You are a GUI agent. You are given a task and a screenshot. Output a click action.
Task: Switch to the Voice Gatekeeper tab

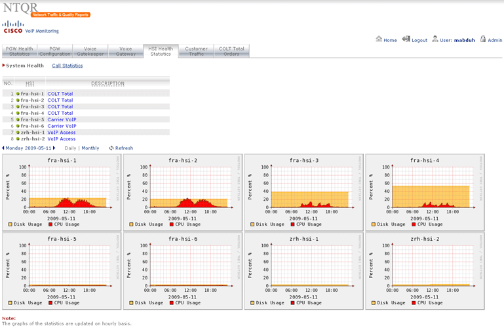[90, 51]
